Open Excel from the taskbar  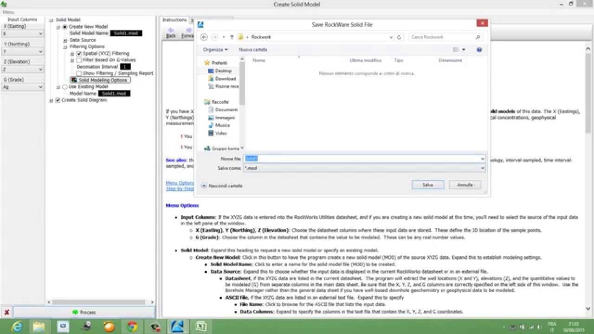tap(201, 327)
